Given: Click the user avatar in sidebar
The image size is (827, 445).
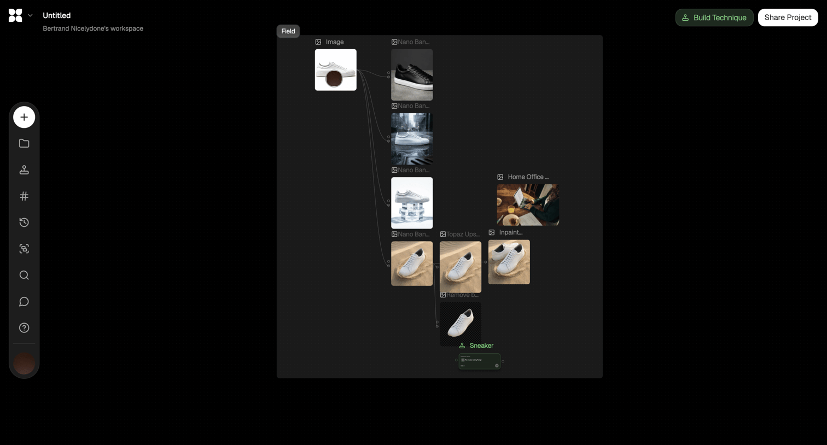Looking at the screenshot, I should coord(24,363).
